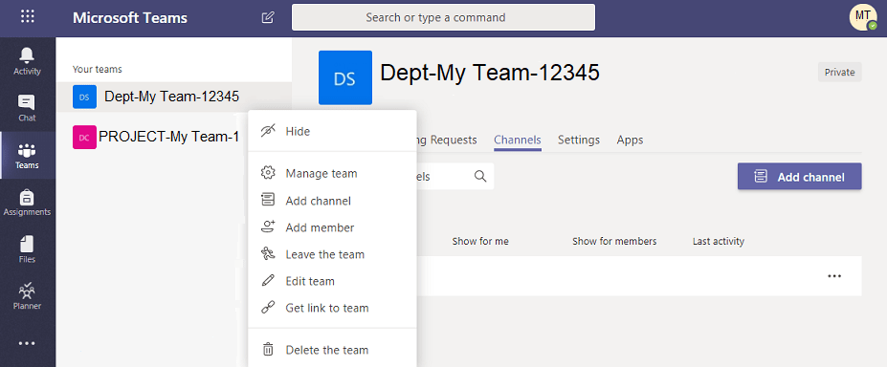
Task: Open Activity in the left rail
Action: [27, 61]
